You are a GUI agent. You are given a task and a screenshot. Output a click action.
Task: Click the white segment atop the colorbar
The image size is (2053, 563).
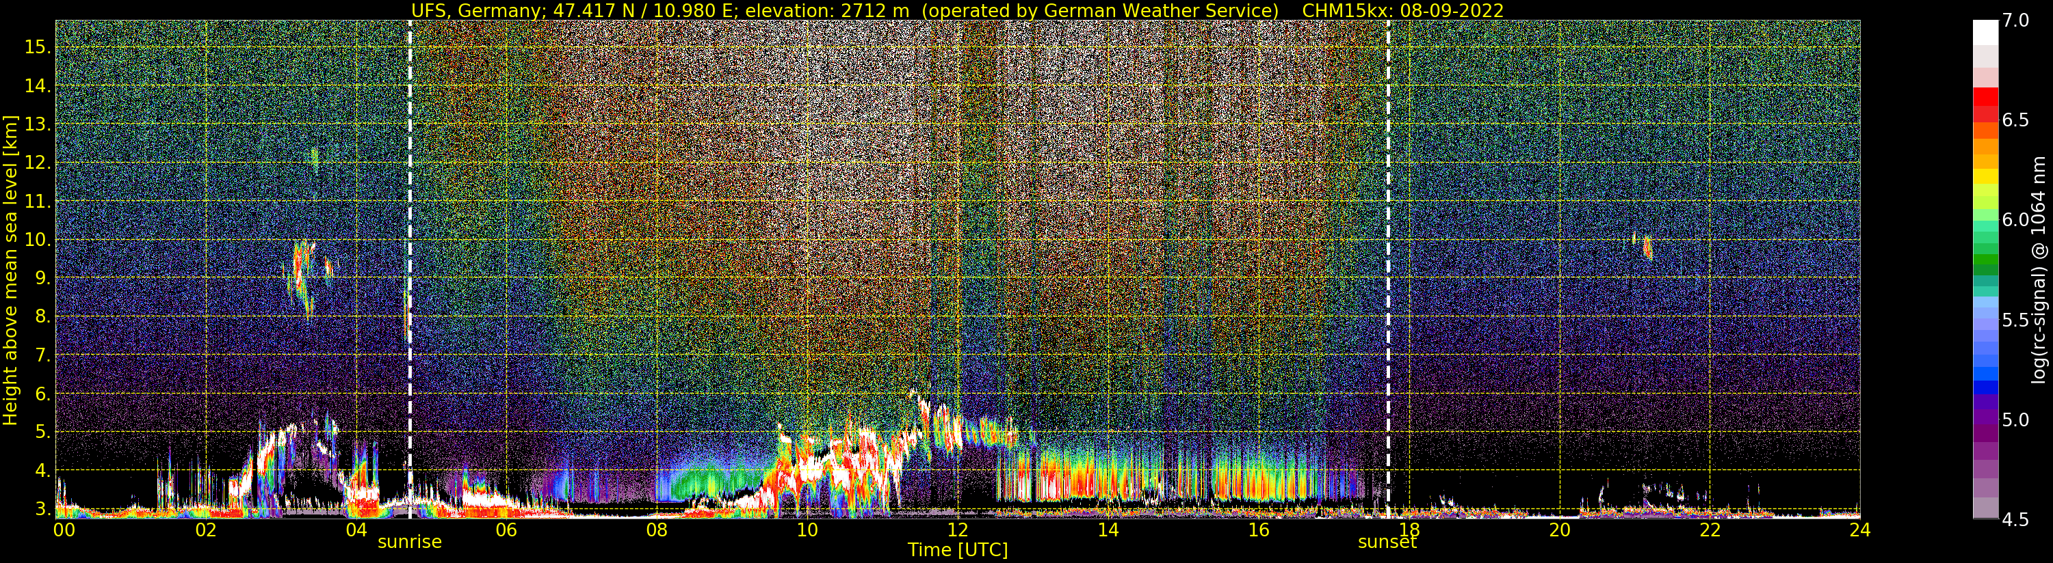[x=1985, y=33]
